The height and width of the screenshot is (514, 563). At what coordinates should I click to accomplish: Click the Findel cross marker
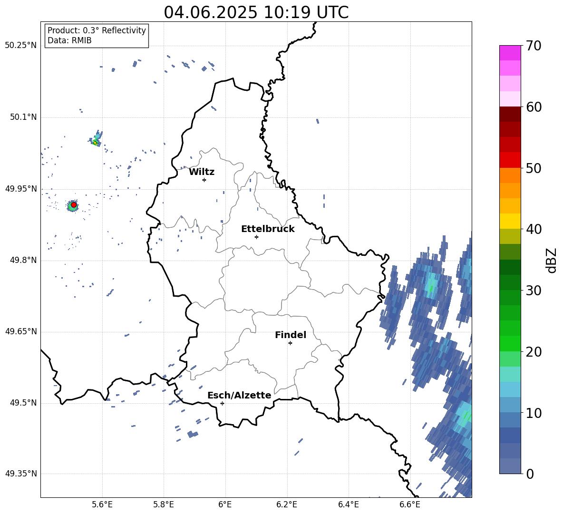(x=290, y=343)
